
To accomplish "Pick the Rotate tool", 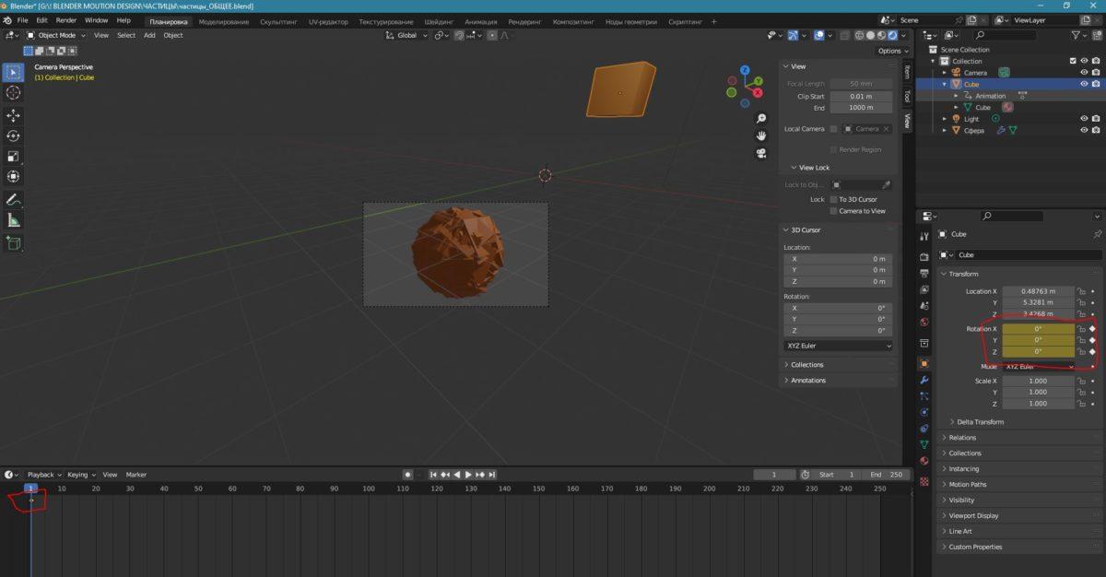I will [x=14, y=135].
